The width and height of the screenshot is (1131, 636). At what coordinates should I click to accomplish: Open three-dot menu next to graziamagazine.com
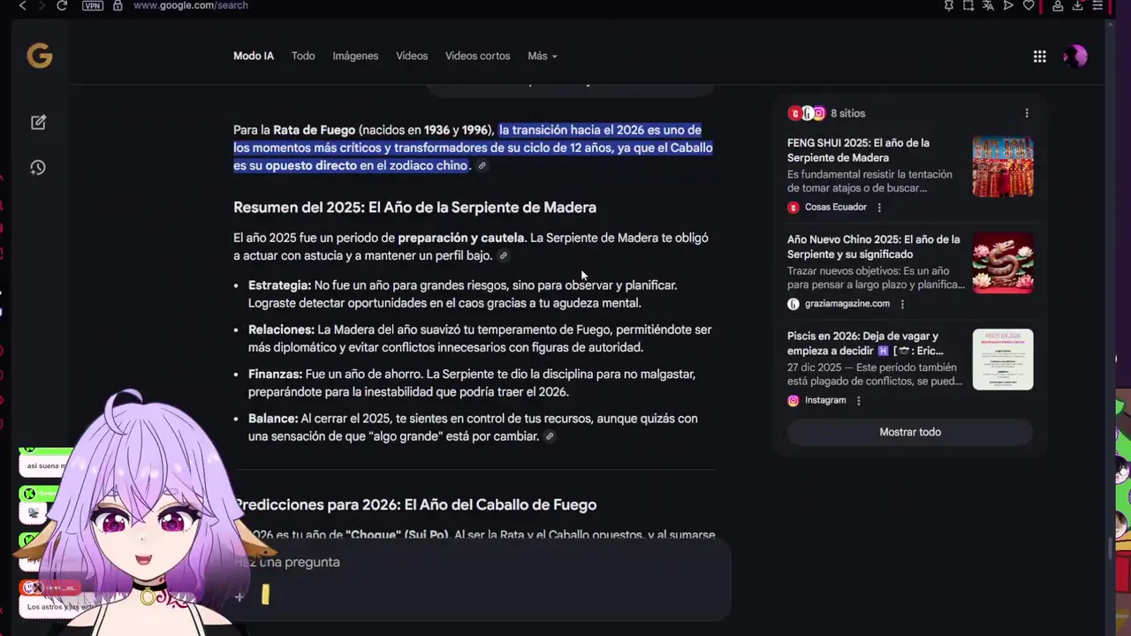tap(902, 304)
